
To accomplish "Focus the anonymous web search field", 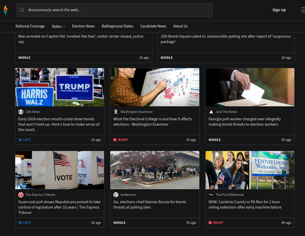I will coord(115,10).
